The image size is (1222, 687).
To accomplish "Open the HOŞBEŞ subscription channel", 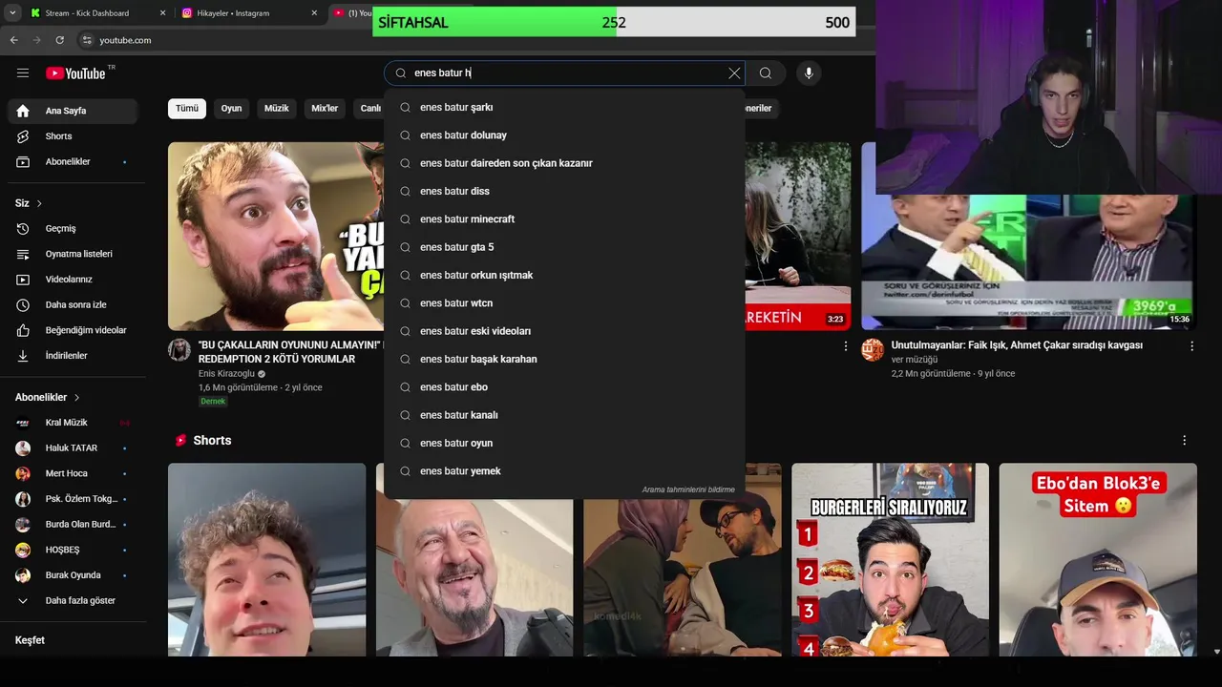I will [73, 550].
